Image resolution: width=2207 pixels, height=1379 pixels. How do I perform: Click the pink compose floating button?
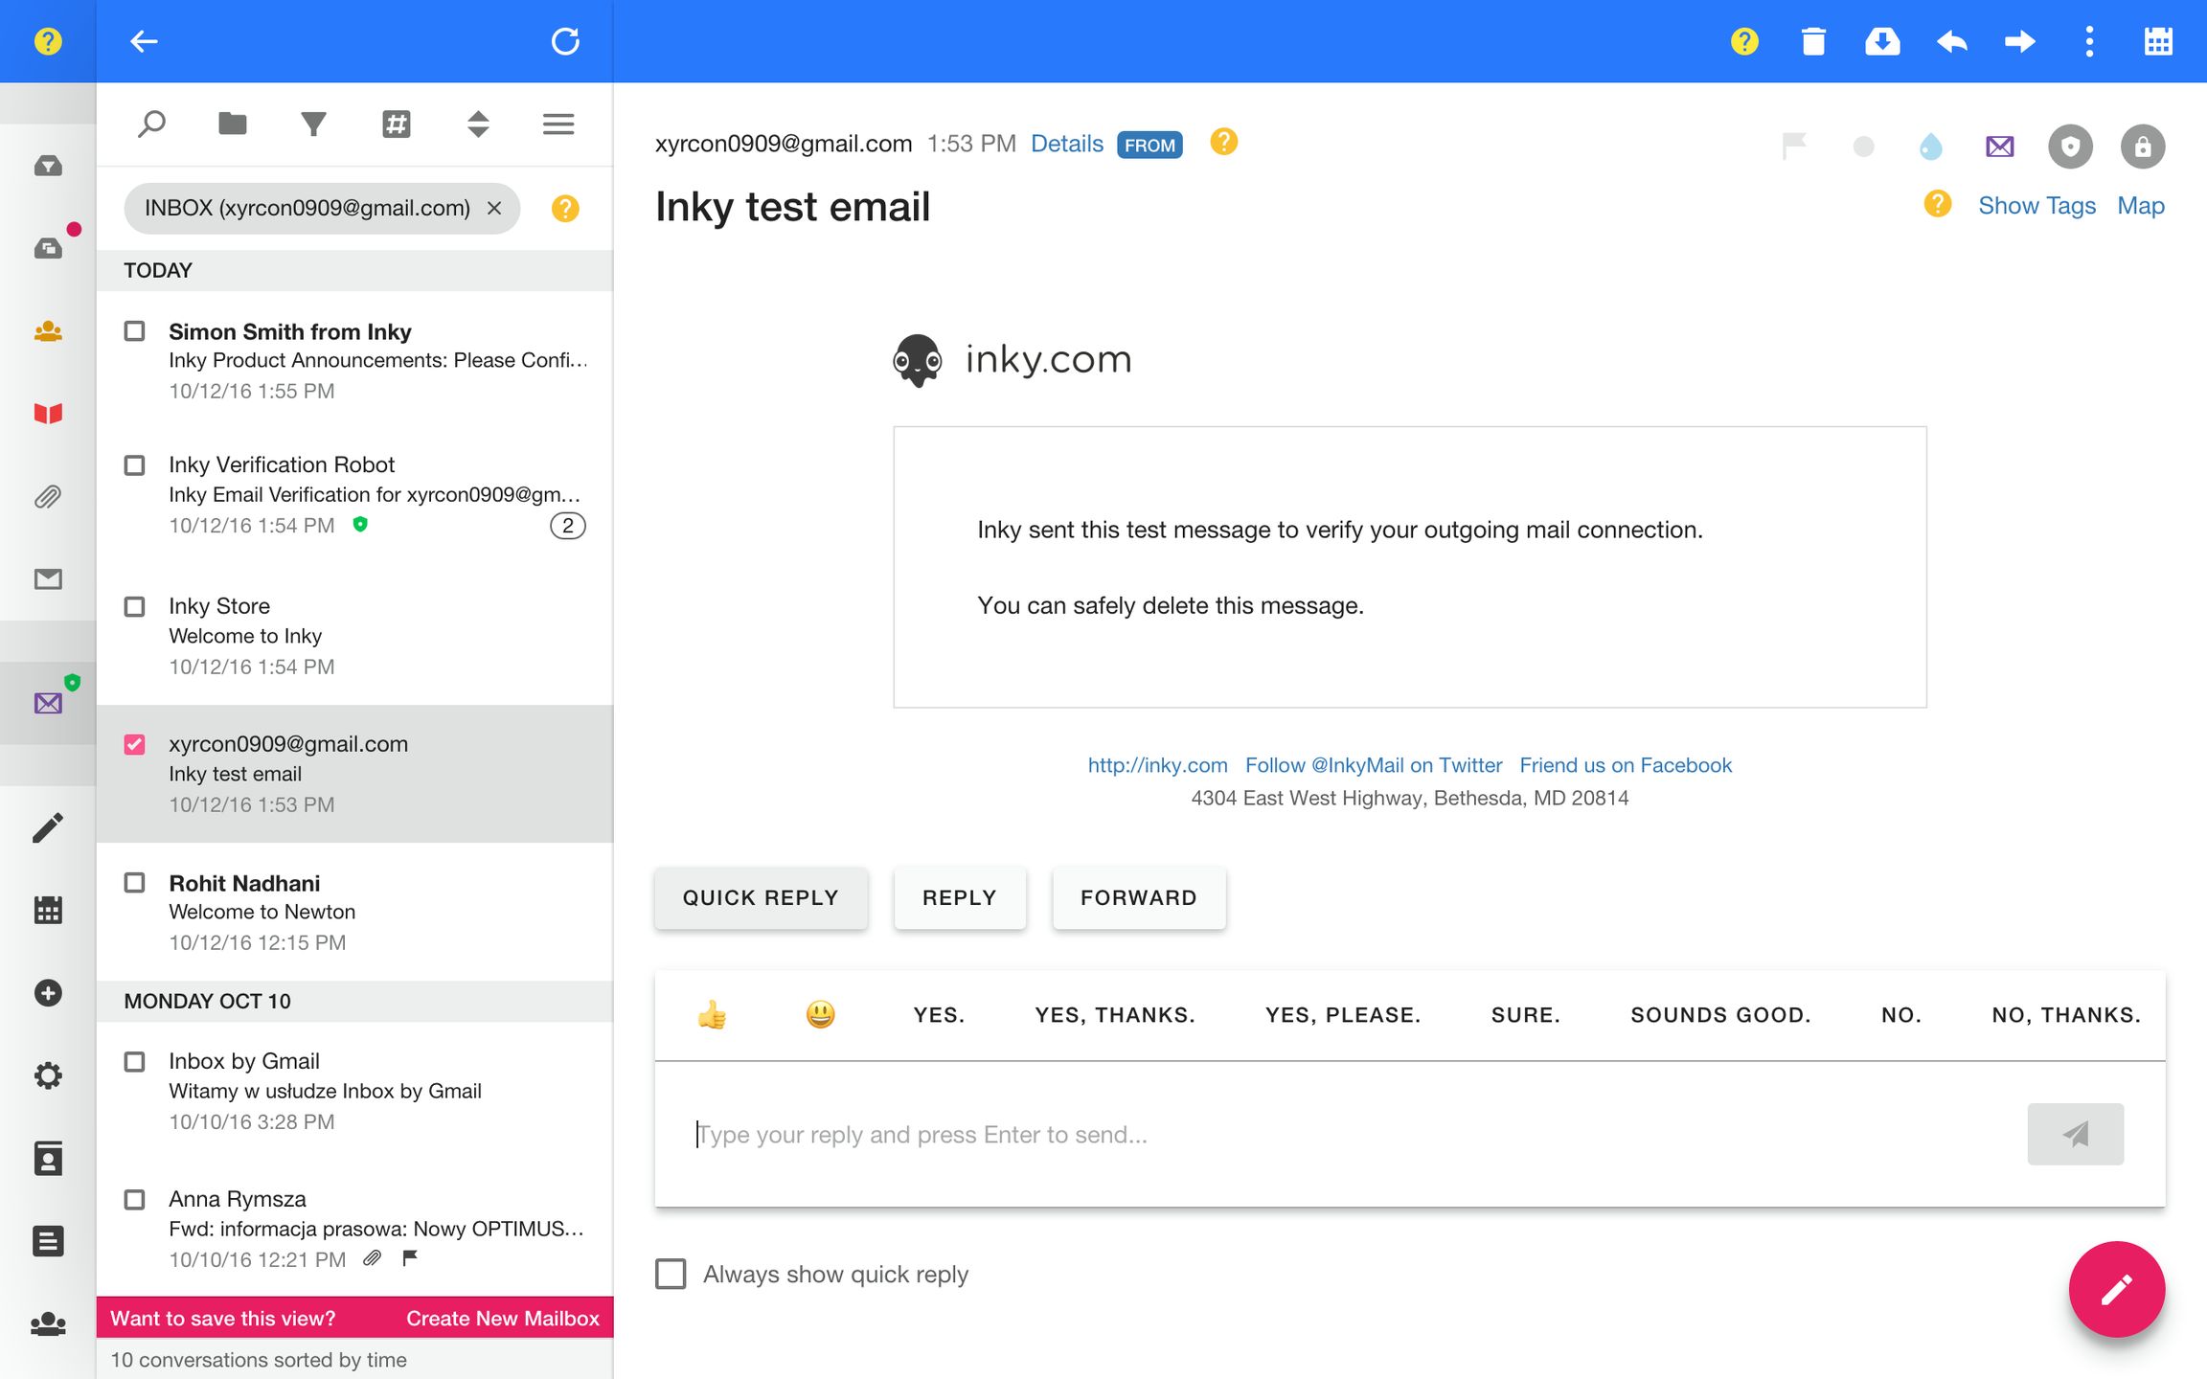(x=2116, y=1289)
